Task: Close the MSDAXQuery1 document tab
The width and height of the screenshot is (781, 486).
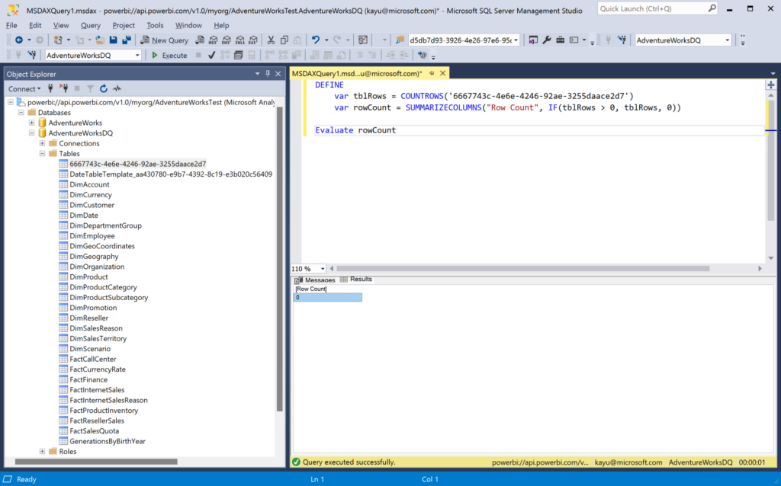Action: click(443, 74)
